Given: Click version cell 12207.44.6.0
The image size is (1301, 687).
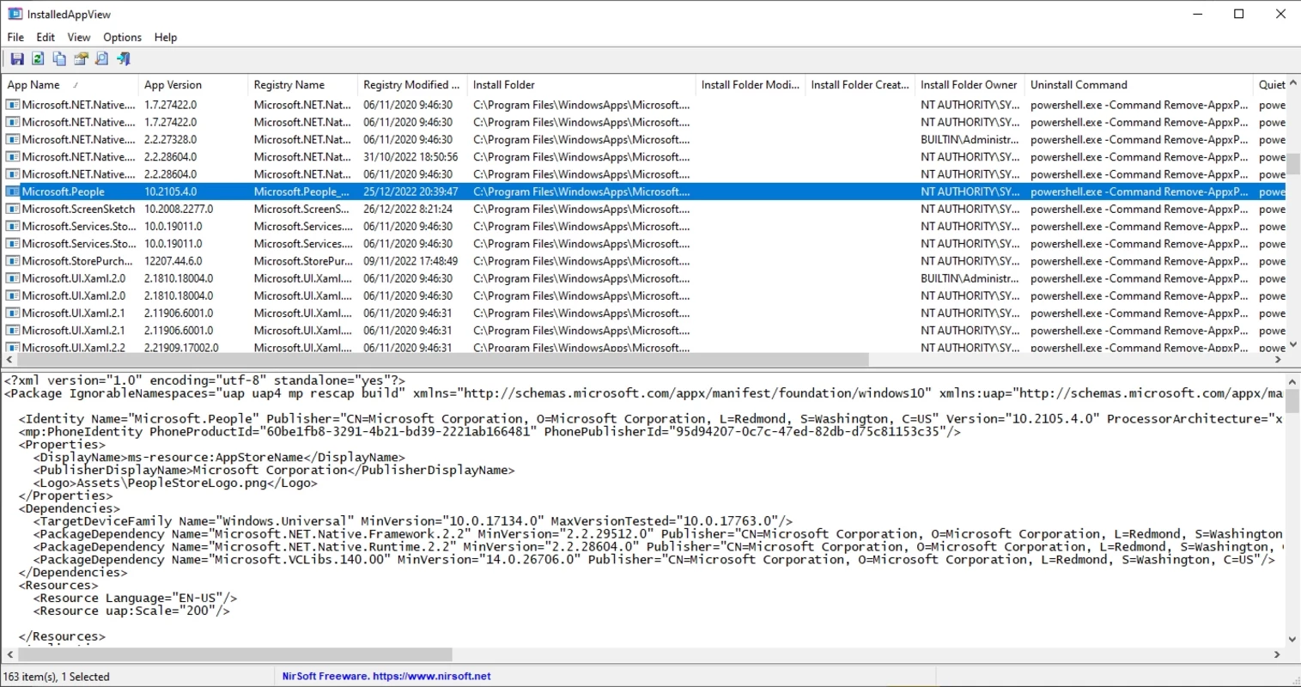Looking at the screenshot, I should click(x=173, y=261).
